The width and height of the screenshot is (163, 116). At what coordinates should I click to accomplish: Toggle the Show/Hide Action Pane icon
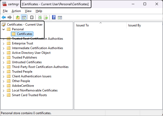(60, 18)
